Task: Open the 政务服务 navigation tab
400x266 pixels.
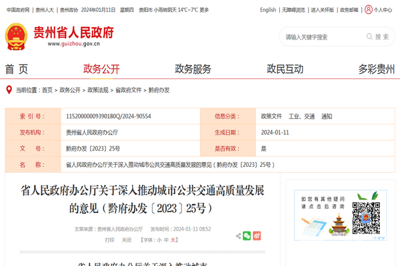Action: click(x=193, y=69)
